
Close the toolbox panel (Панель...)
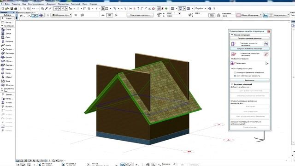[x=13, y=12]
